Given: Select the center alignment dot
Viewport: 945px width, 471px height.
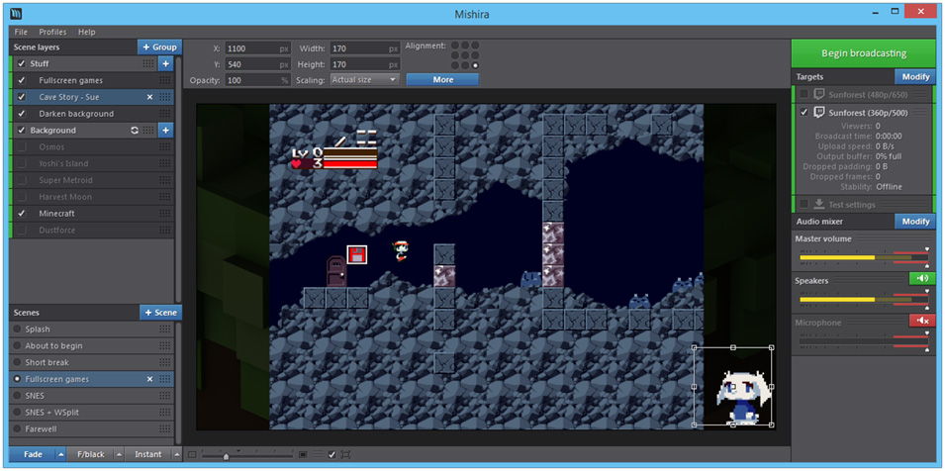Looking at the screenshot, I should [x=465, y=55].
